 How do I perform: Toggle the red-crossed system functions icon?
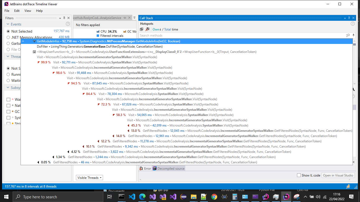(147, 29)
